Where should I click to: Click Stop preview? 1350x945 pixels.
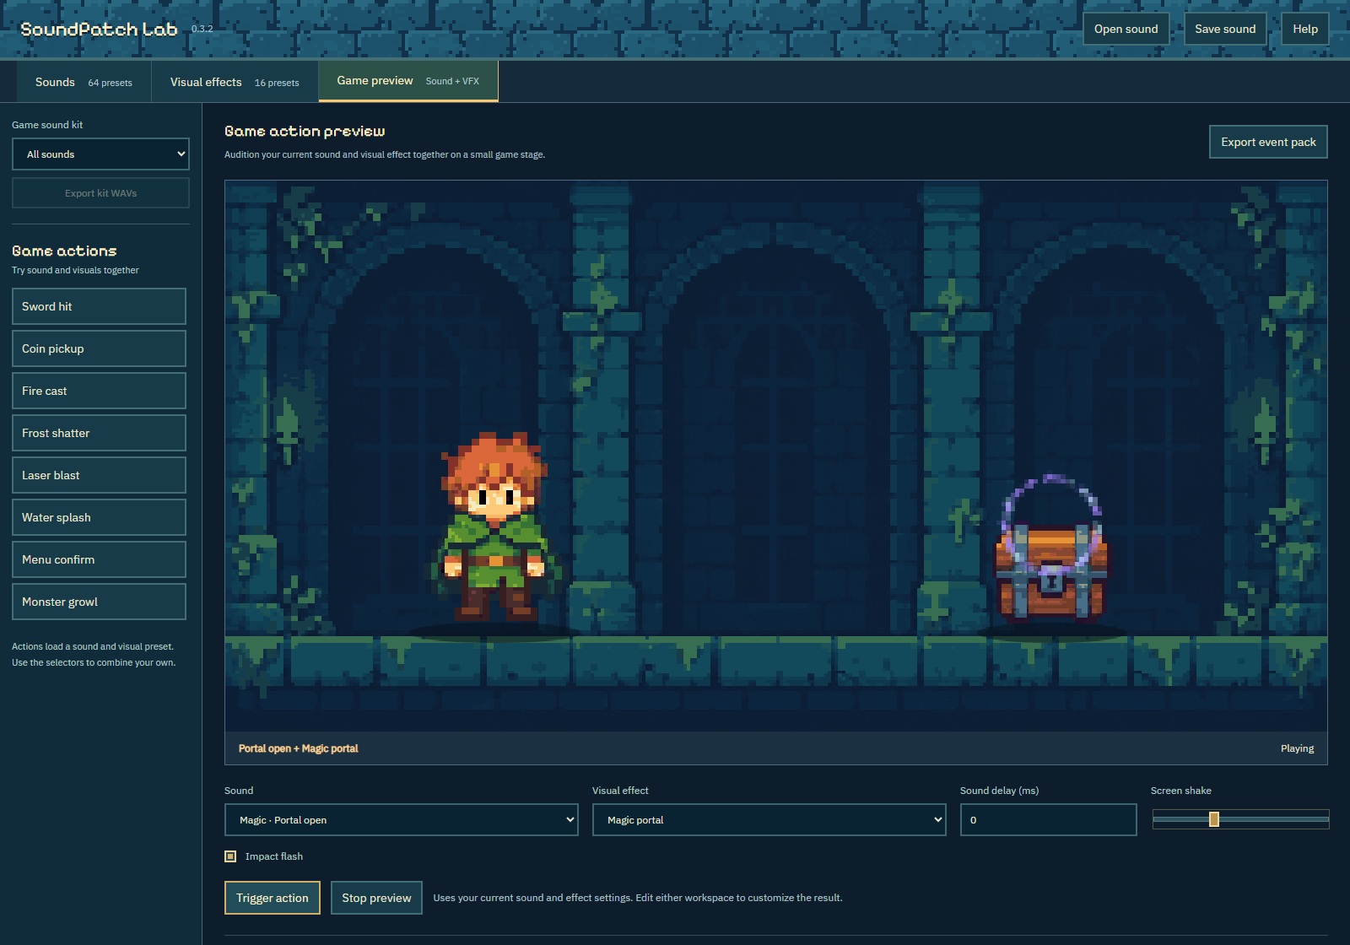376,898
